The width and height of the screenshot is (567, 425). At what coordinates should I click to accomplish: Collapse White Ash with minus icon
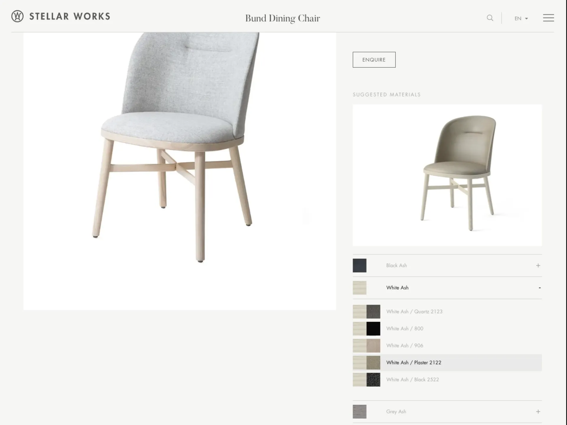click(540, 288)
